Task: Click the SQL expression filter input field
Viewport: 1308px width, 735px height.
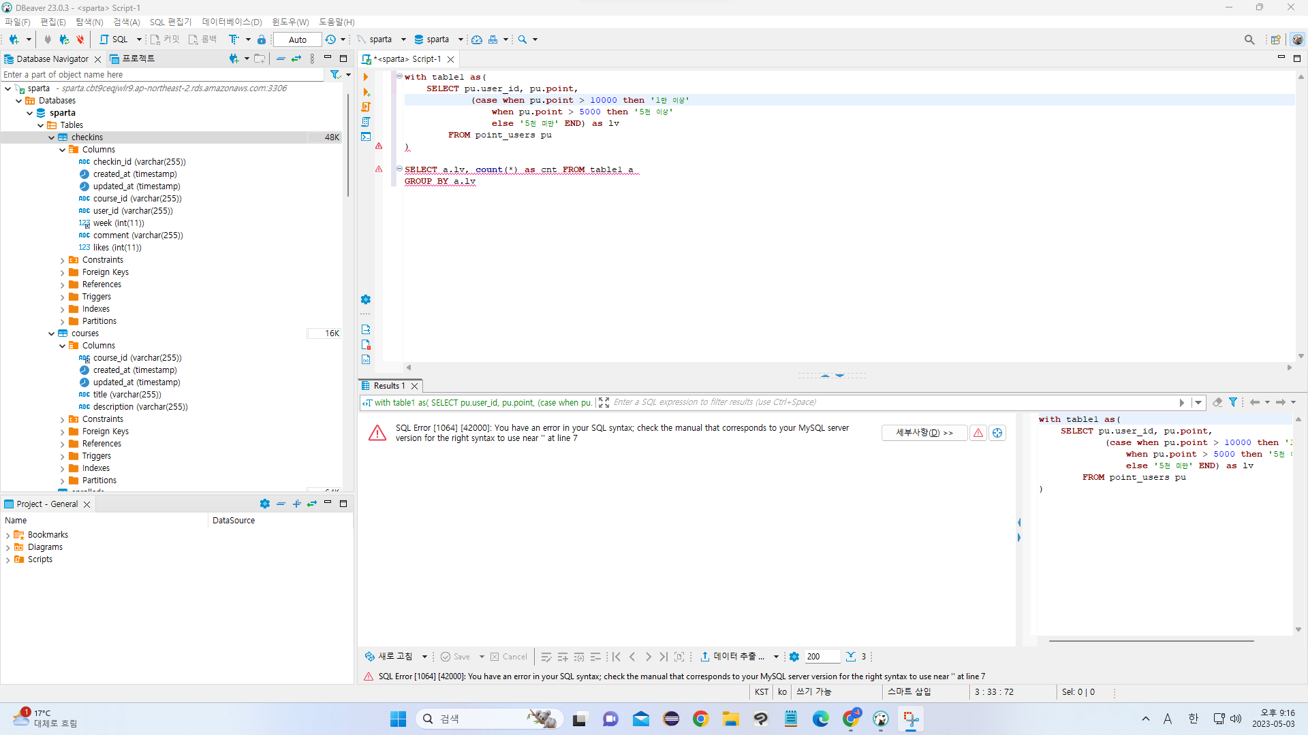Action: click(x=894, y=402)
